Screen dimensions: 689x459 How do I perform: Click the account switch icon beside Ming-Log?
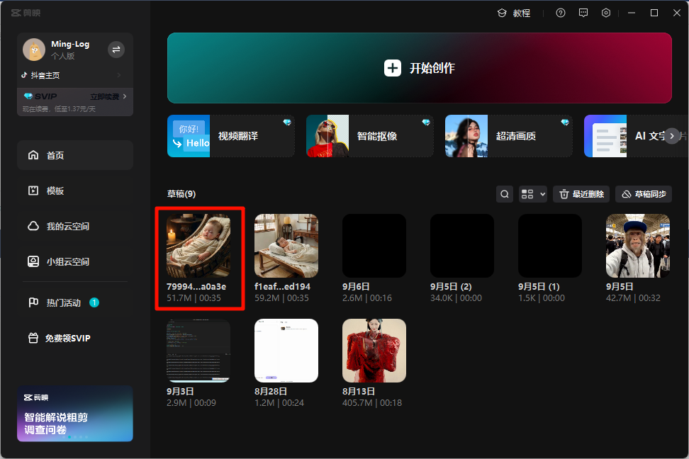(116, 49)
